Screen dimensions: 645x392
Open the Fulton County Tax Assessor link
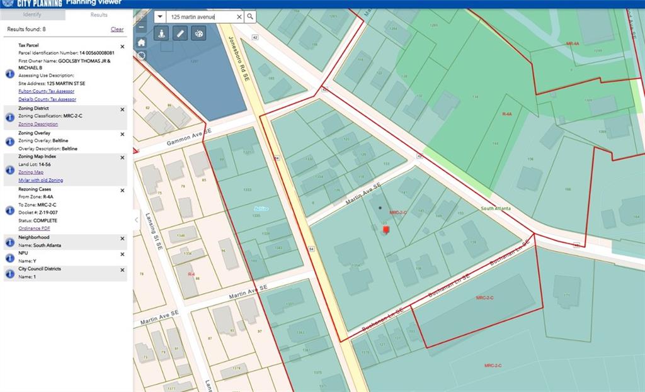(47, 91)
